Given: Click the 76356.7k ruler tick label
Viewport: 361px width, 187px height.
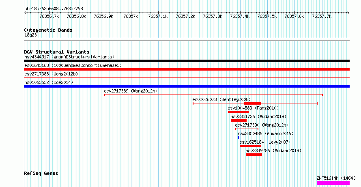Looking at the screenshot, I should click(49, 16).
